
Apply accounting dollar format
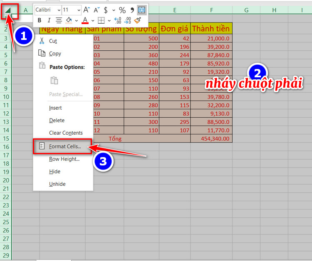point(106,10)
